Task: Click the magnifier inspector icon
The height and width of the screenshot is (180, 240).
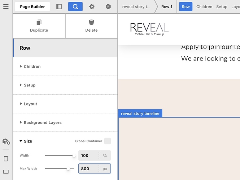Action: coord(75,6)
